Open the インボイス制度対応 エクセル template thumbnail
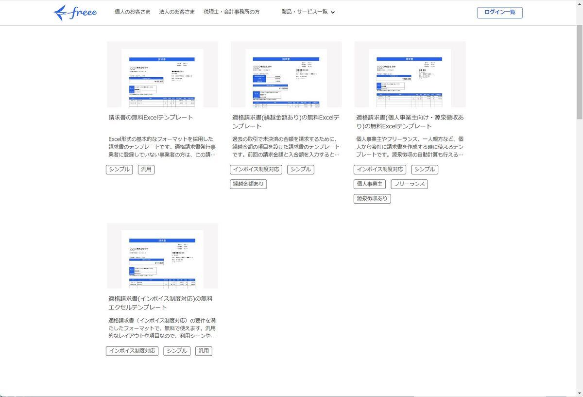 [162, 256]
